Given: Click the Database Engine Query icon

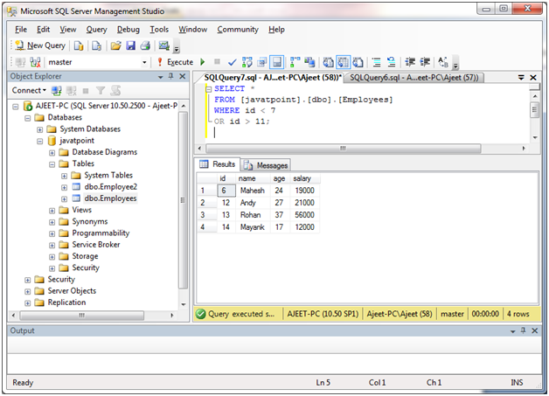Looking at the screenshot, I should pyautogui.click(x=79, y=45).
